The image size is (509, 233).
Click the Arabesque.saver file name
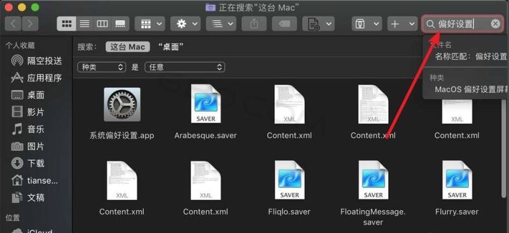(x=206, y=135)
